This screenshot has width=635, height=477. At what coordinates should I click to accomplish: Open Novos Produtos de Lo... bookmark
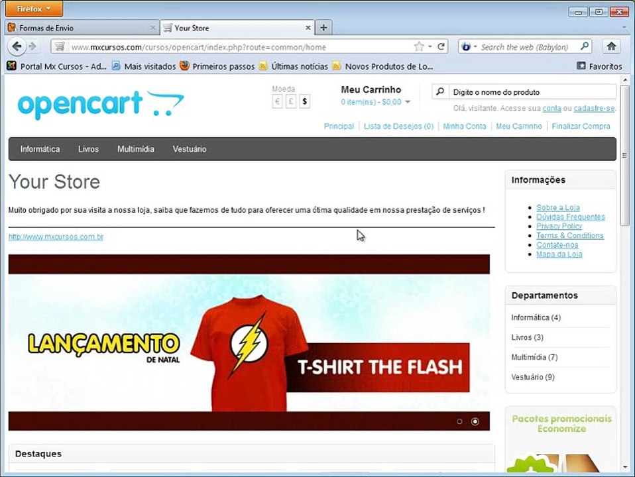(x=382, y=66)
